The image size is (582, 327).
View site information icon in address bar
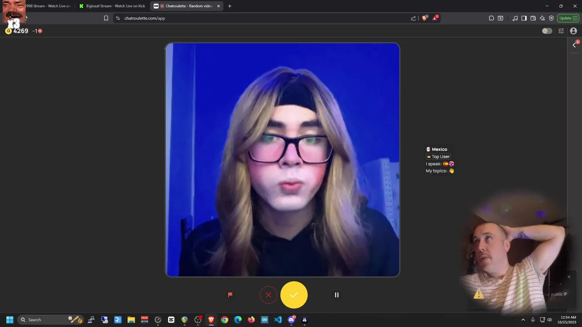(x=118, y=18)
